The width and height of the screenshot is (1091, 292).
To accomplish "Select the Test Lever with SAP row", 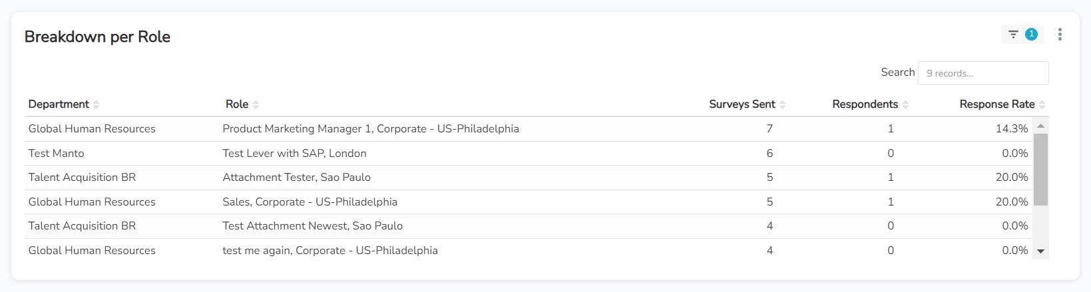I will (x=294, y=154).
